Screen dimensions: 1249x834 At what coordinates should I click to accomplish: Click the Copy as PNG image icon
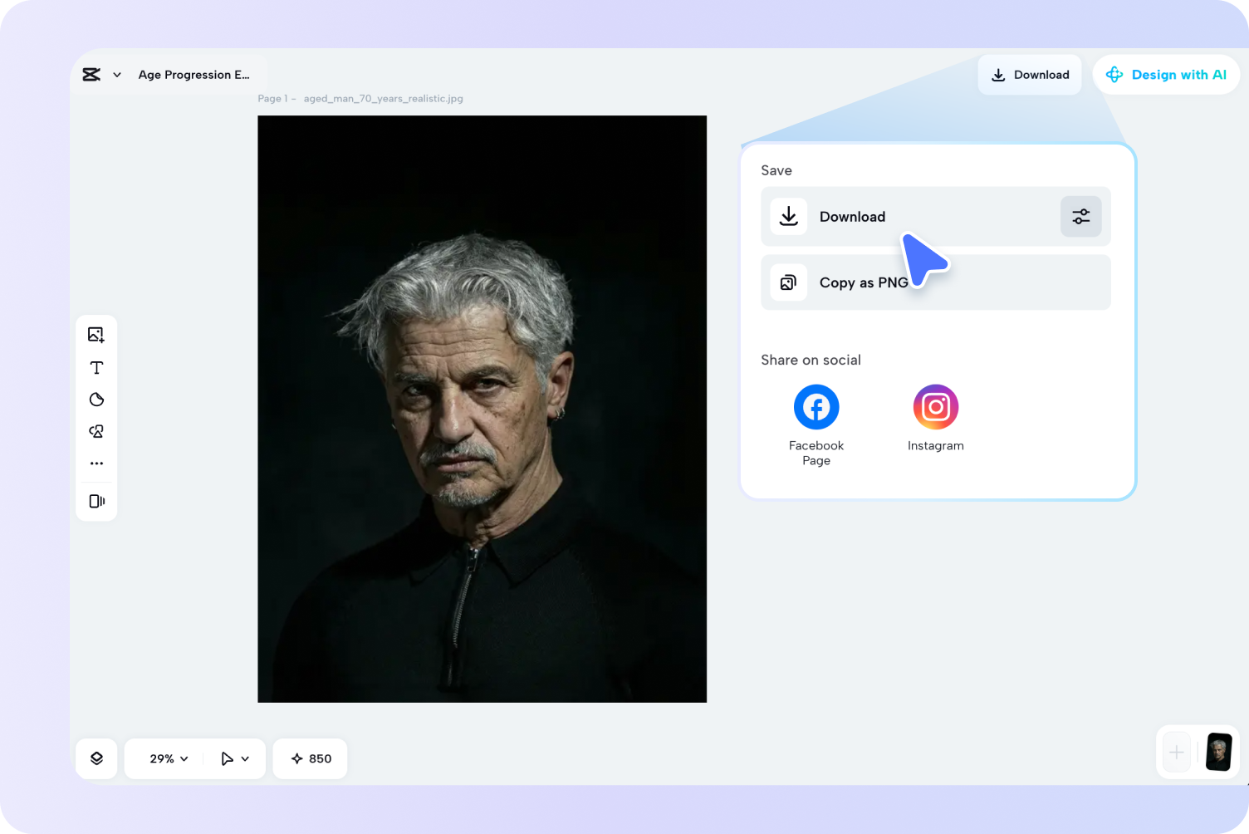789,282
